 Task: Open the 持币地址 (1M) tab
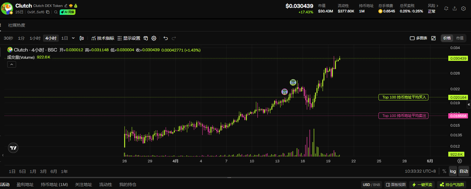(54, 184)
